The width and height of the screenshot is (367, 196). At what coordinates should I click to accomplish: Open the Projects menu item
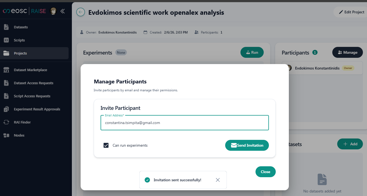[x=20, y=53]
